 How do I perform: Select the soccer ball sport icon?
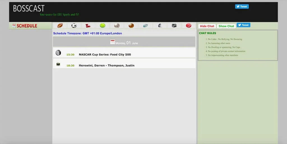(x=74, y=26)
